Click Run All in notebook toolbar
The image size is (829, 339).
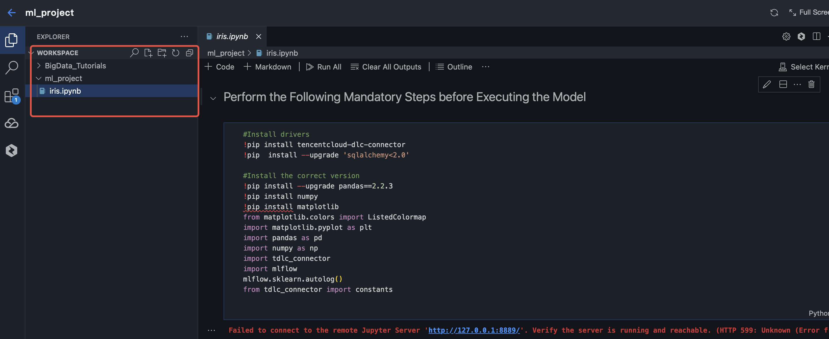click(x=323, y=67)
